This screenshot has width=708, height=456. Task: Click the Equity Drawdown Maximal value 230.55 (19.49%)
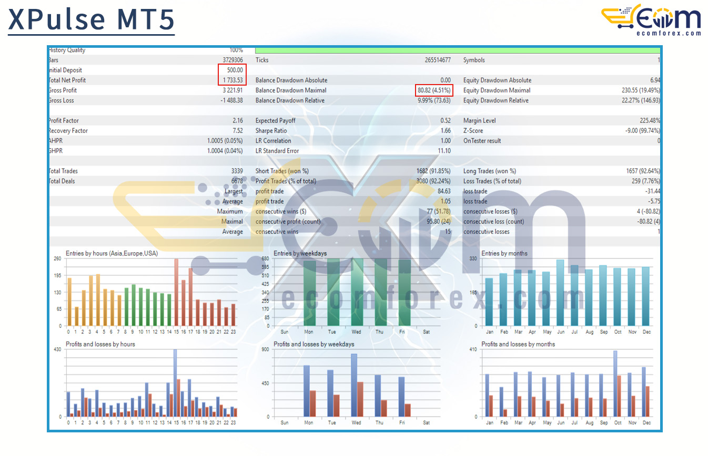point(640,90)
